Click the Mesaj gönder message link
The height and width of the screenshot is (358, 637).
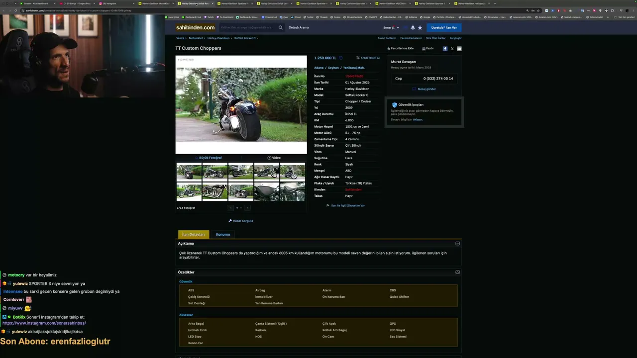[x=424, y=89]
